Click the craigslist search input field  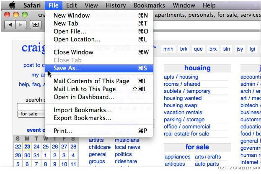31,106
